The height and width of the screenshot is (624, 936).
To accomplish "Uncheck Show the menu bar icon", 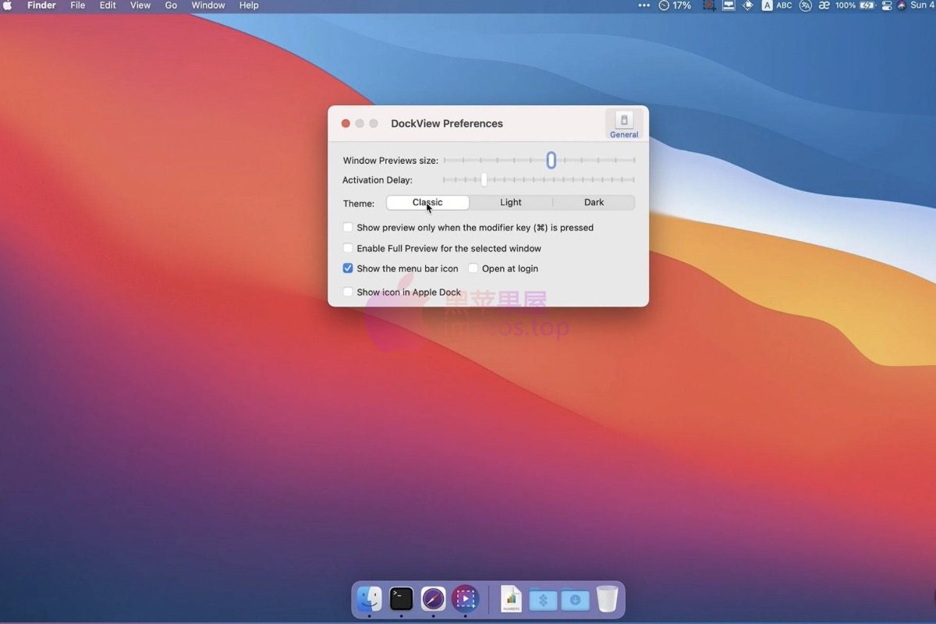I will [348, 268].
